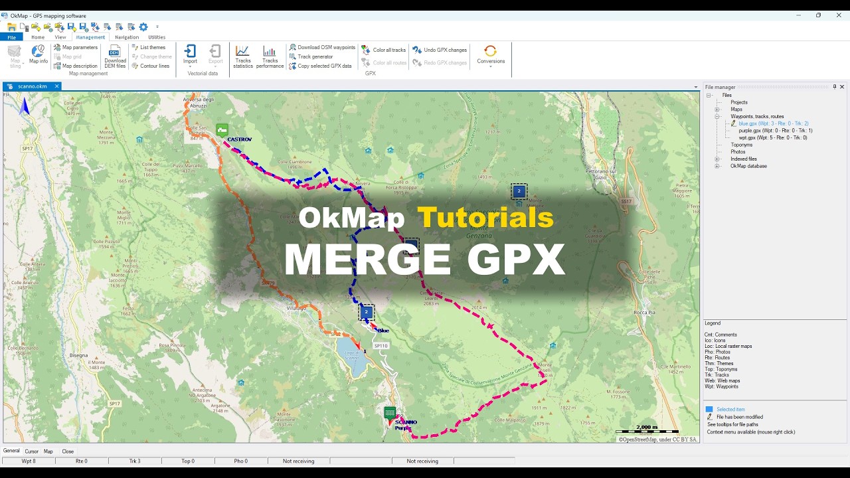Collapse the Files tree node
Image resolution: width=850 pixels, height=478 pixels.
(x=709, y=96)
